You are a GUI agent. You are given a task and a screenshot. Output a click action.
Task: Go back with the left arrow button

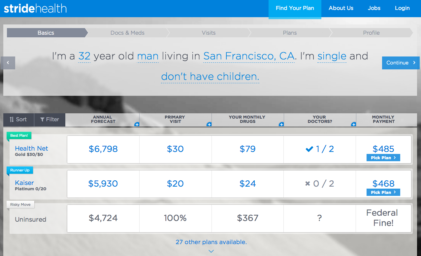(x=8, y=63)
